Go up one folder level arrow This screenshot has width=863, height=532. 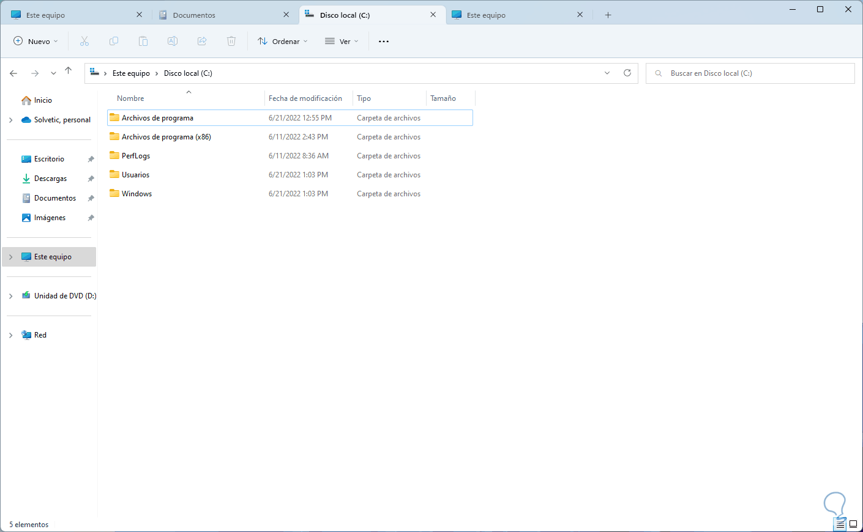69,71
